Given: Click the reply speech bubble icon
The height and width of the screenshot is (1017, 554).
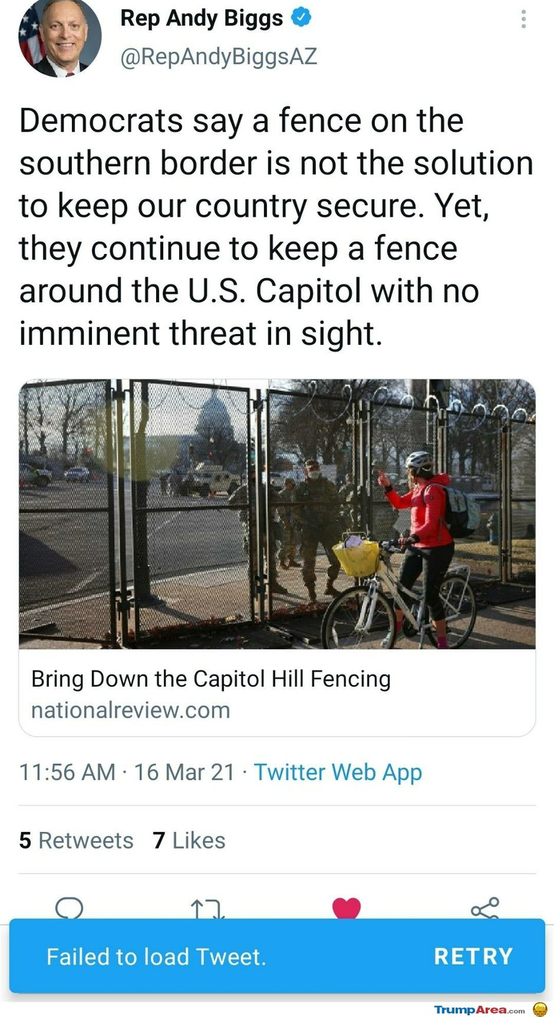Looking at the screenshot, I should pos(69,908).
